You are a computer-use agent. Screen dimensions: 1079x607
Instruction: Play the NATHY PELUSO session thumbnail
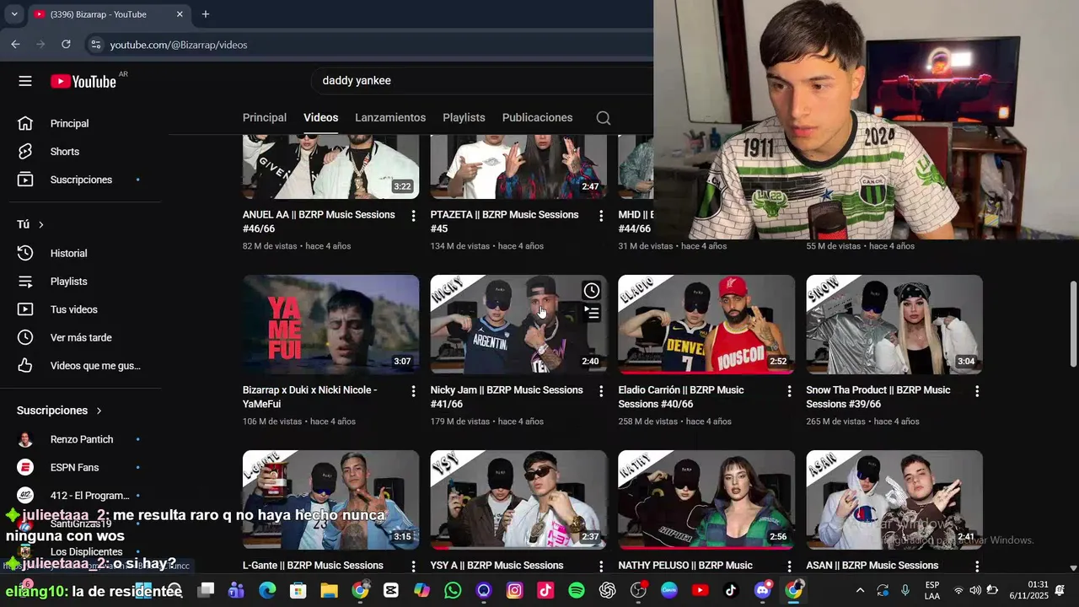(706, 500)
